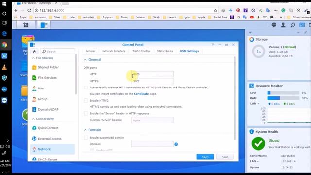Click the Domain text field
This screenshot has width=311, height=175.
point(152,144)
